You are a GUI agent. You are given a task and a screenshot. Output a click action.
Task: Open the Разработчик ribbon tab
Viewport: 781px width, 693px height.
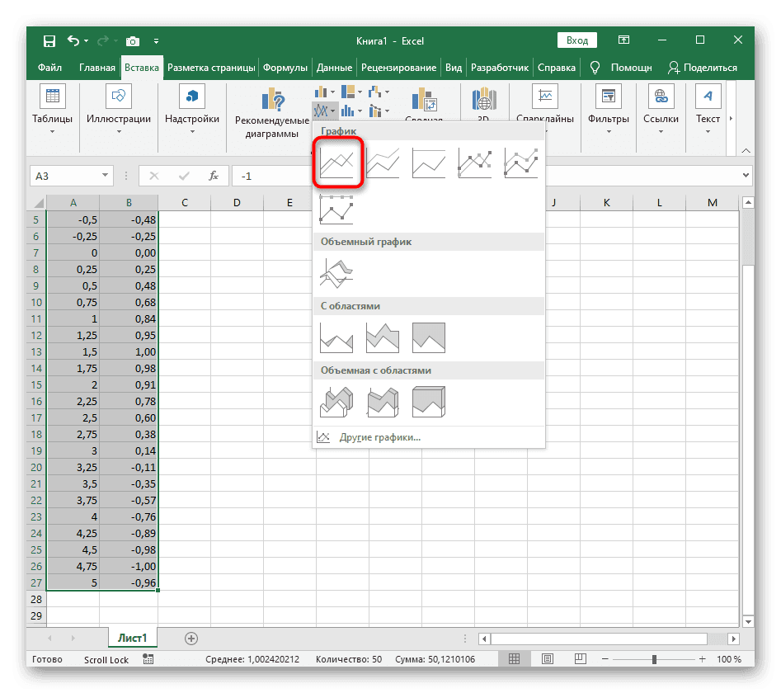503,67
